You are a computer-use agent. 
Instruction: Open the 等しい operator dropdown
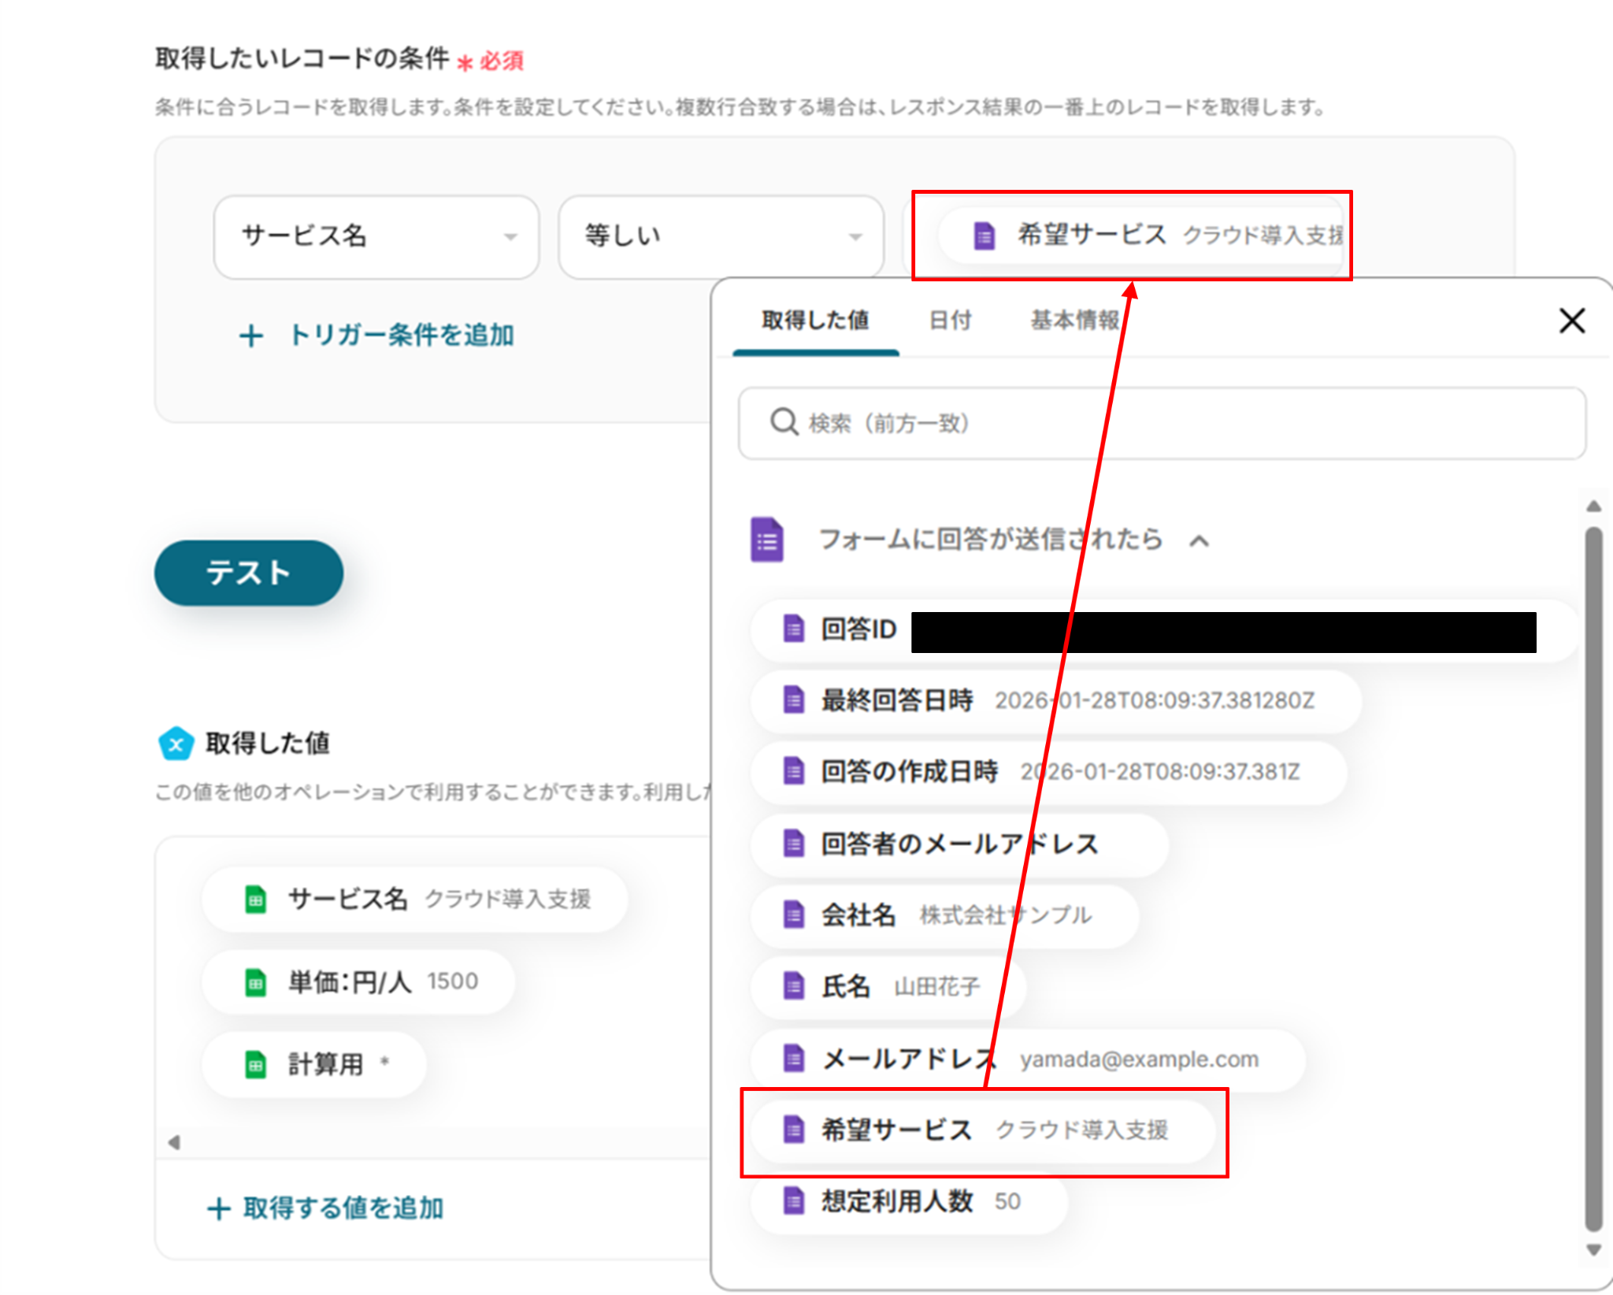pyautogui.click(x=721, y=236)
